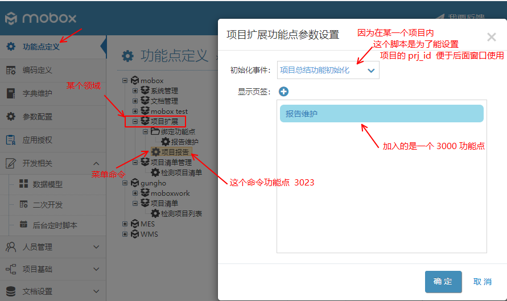Open the 初始化事件 dropdown
The width and height of the screenshot is (507, 301).
coord(328,71)
